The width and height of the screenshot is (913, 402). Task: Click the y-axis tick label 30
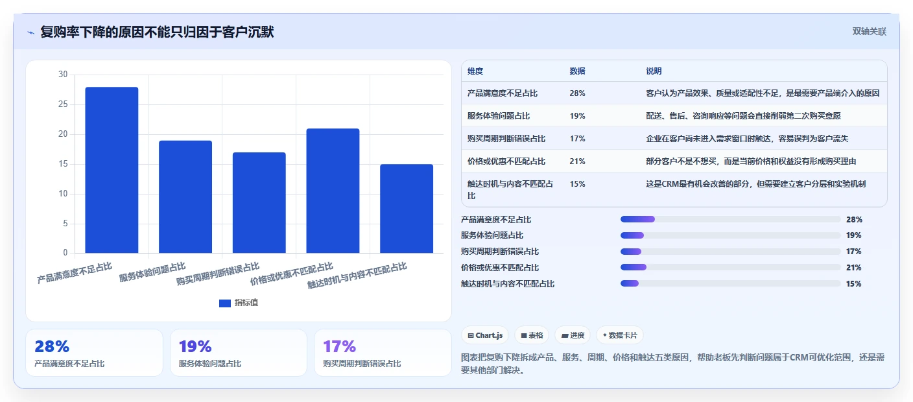(63, 75)
